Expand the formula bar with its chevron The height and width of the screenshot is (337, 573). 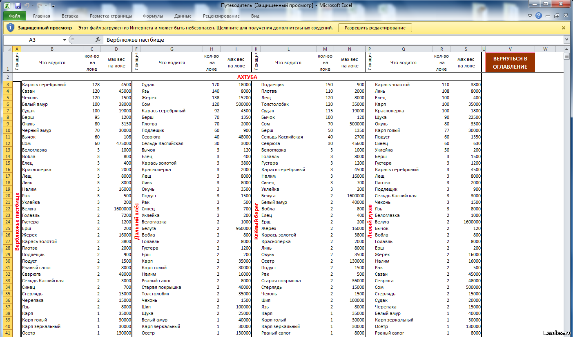[x=566, y=40]
